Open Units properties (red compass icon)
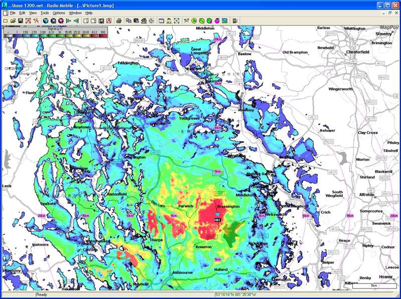 click(x=36, y=21)
